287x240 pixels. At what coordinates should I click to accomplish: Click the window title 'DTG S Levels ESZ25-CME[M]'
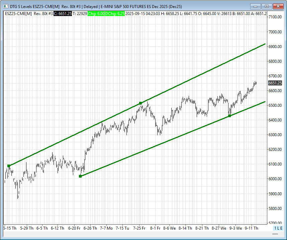[x=35, y=7]
